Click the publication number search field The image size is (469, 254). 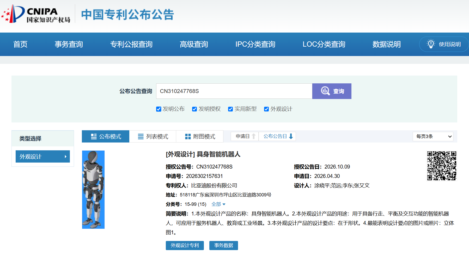pyautogui.click(x=234, y=91)
